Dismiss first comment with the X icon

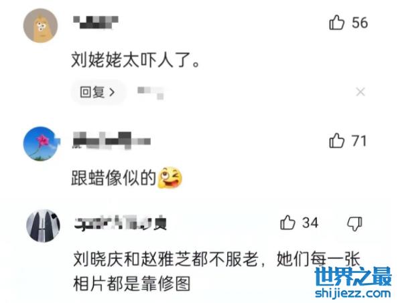pyautogui.click(x=360, y=92)
